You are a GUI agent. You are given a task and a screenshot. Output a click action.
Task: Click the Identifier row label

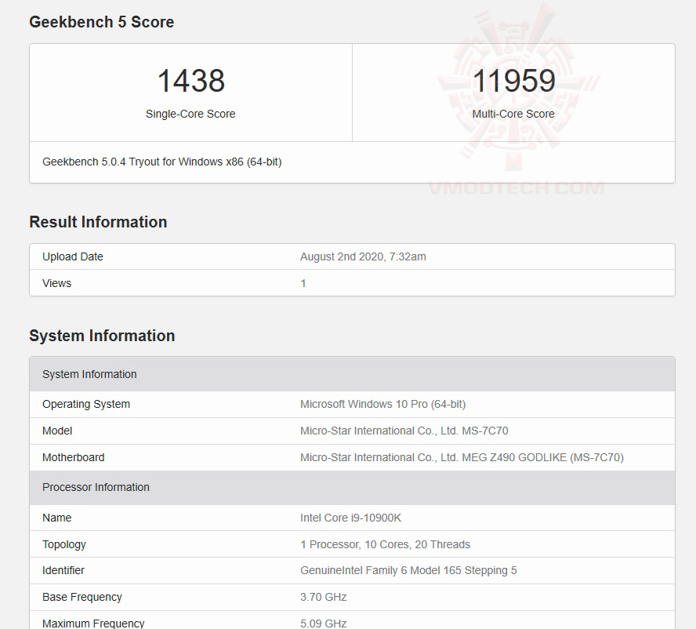point(63,570)
